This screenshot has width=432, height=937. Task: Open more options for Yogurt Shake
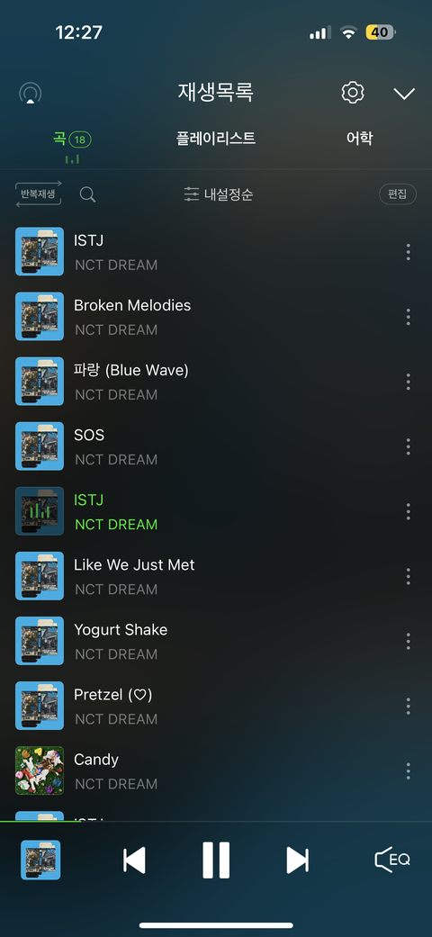408,641
